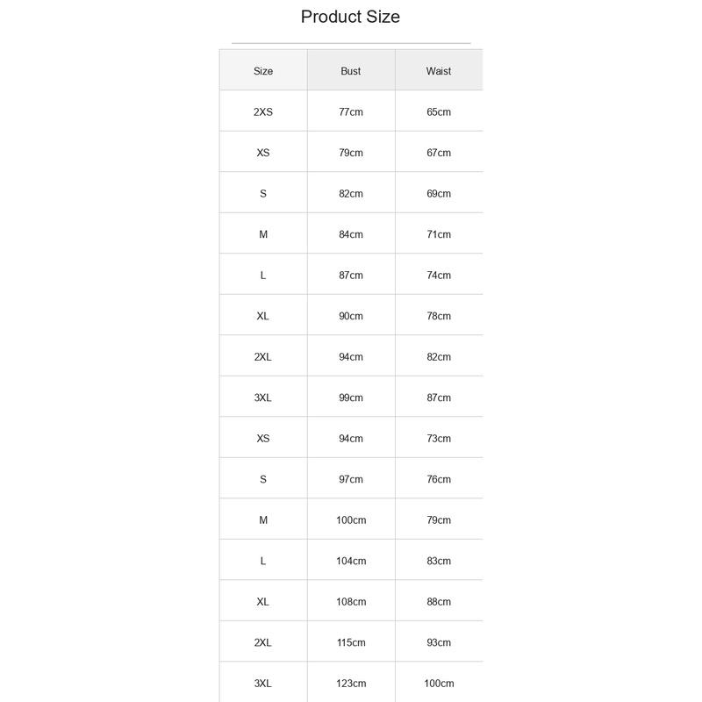Click the 78cm waist value
The height and width of the screenshot is (702, 702).
(439, 316)
